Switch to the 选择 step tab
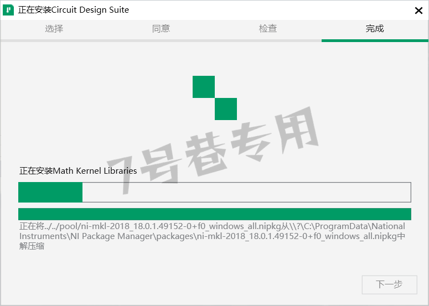Image resolution: width=429 pixels, height=306 pixels. coord(54,28)
